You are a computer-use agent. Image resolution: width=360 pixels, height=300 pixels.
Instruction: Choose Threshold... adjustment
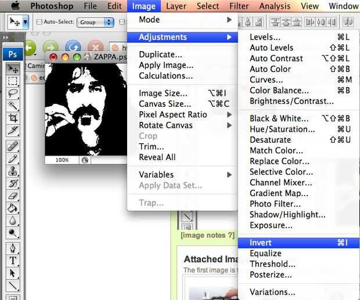299,264
